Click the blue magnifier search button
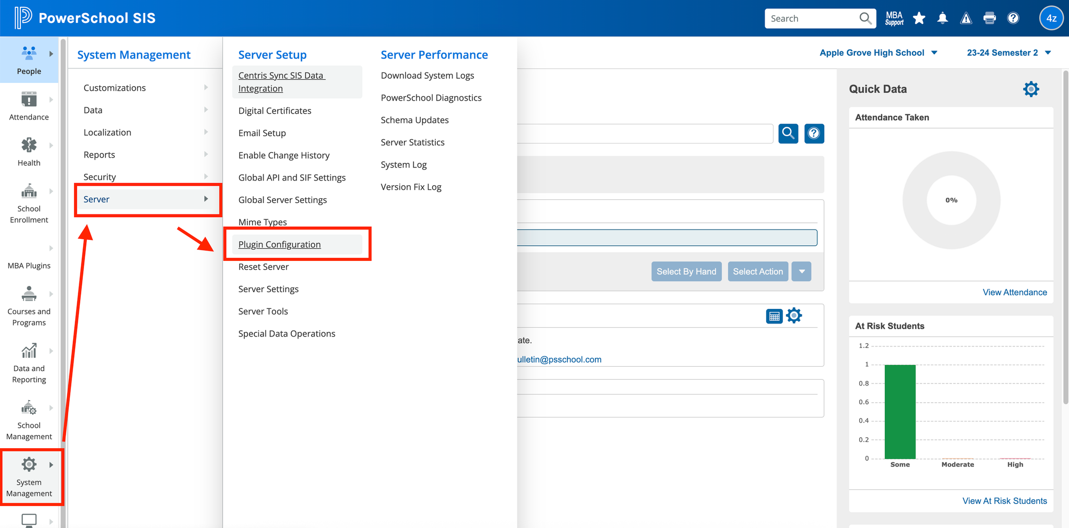Screen dimensions: 1069x528 tap(788, 134)
